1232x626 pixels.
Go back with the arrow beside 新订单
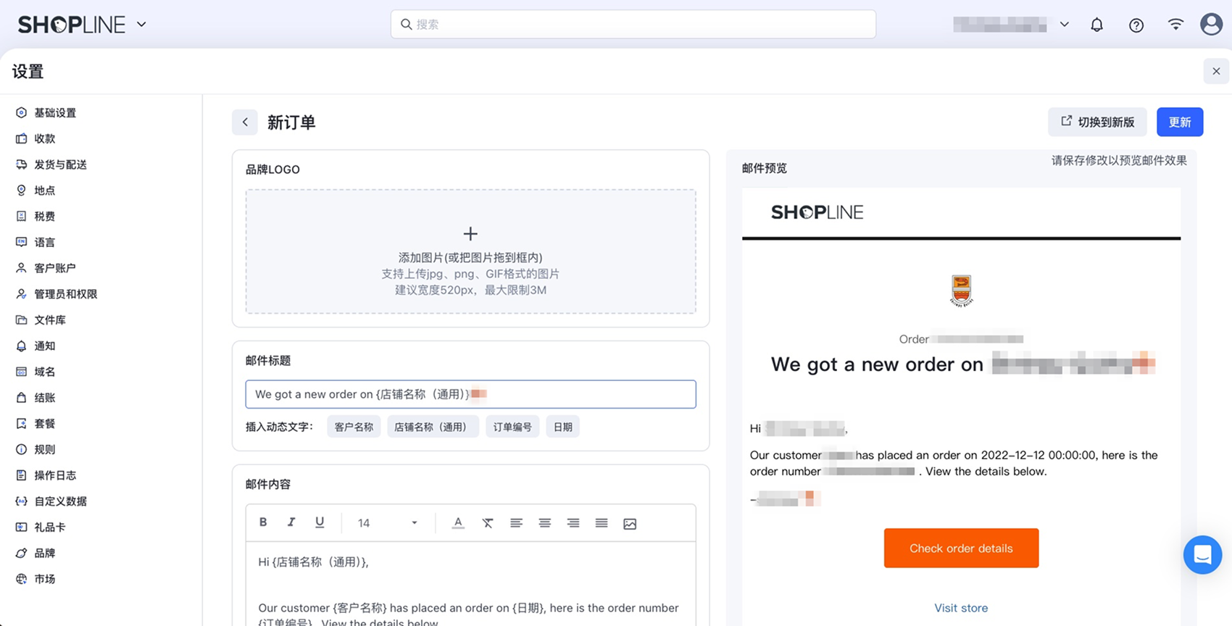pyautogui.click(x=245, y=122)
